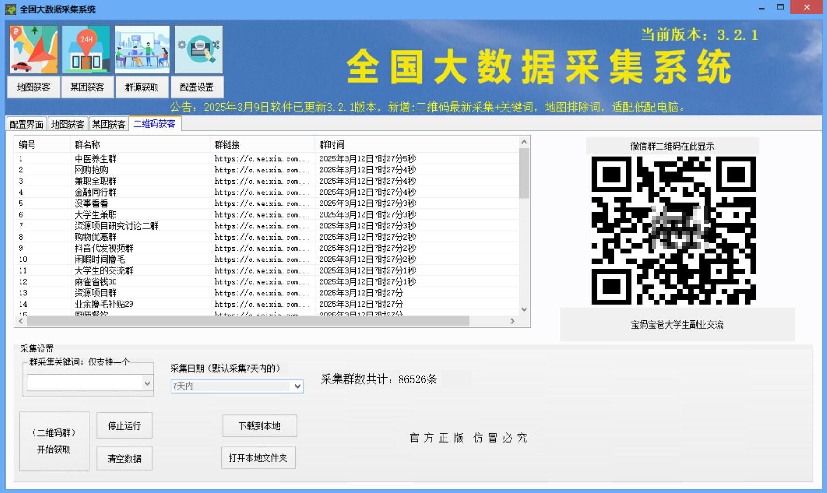Click the gear and search settings icon

[198, 49]
